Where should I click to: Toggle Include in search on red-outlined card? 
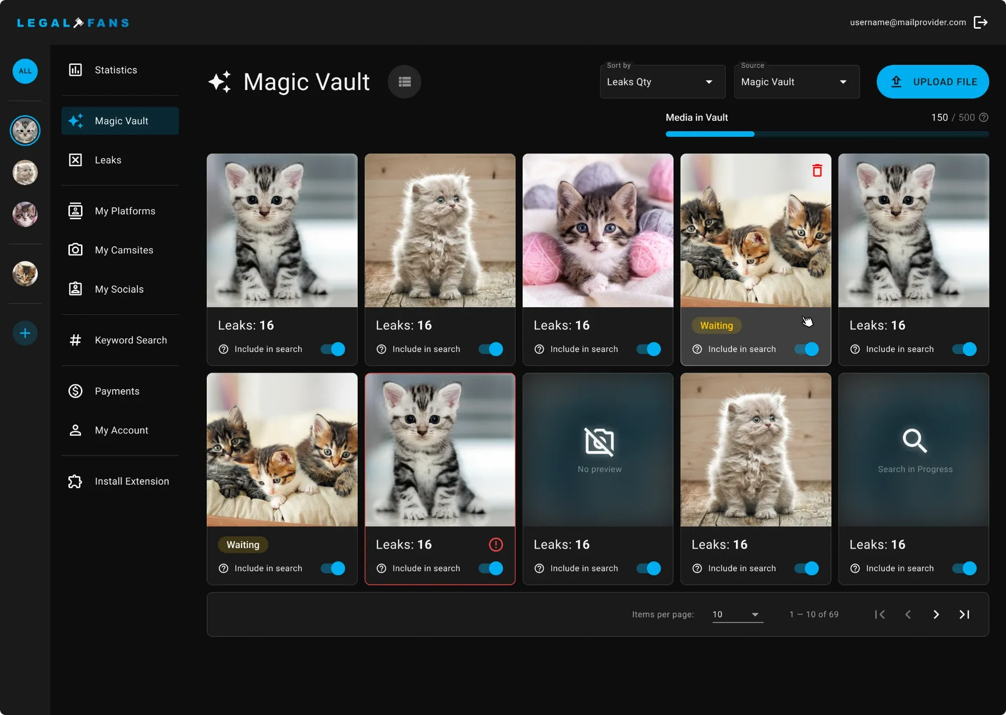point(491,568)
